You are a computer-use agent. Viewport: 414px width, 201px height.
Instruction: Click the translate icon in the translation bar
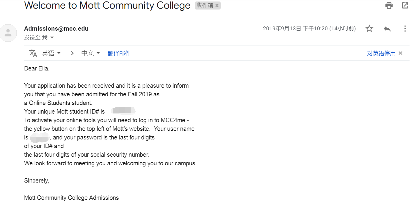pos(33,53)
